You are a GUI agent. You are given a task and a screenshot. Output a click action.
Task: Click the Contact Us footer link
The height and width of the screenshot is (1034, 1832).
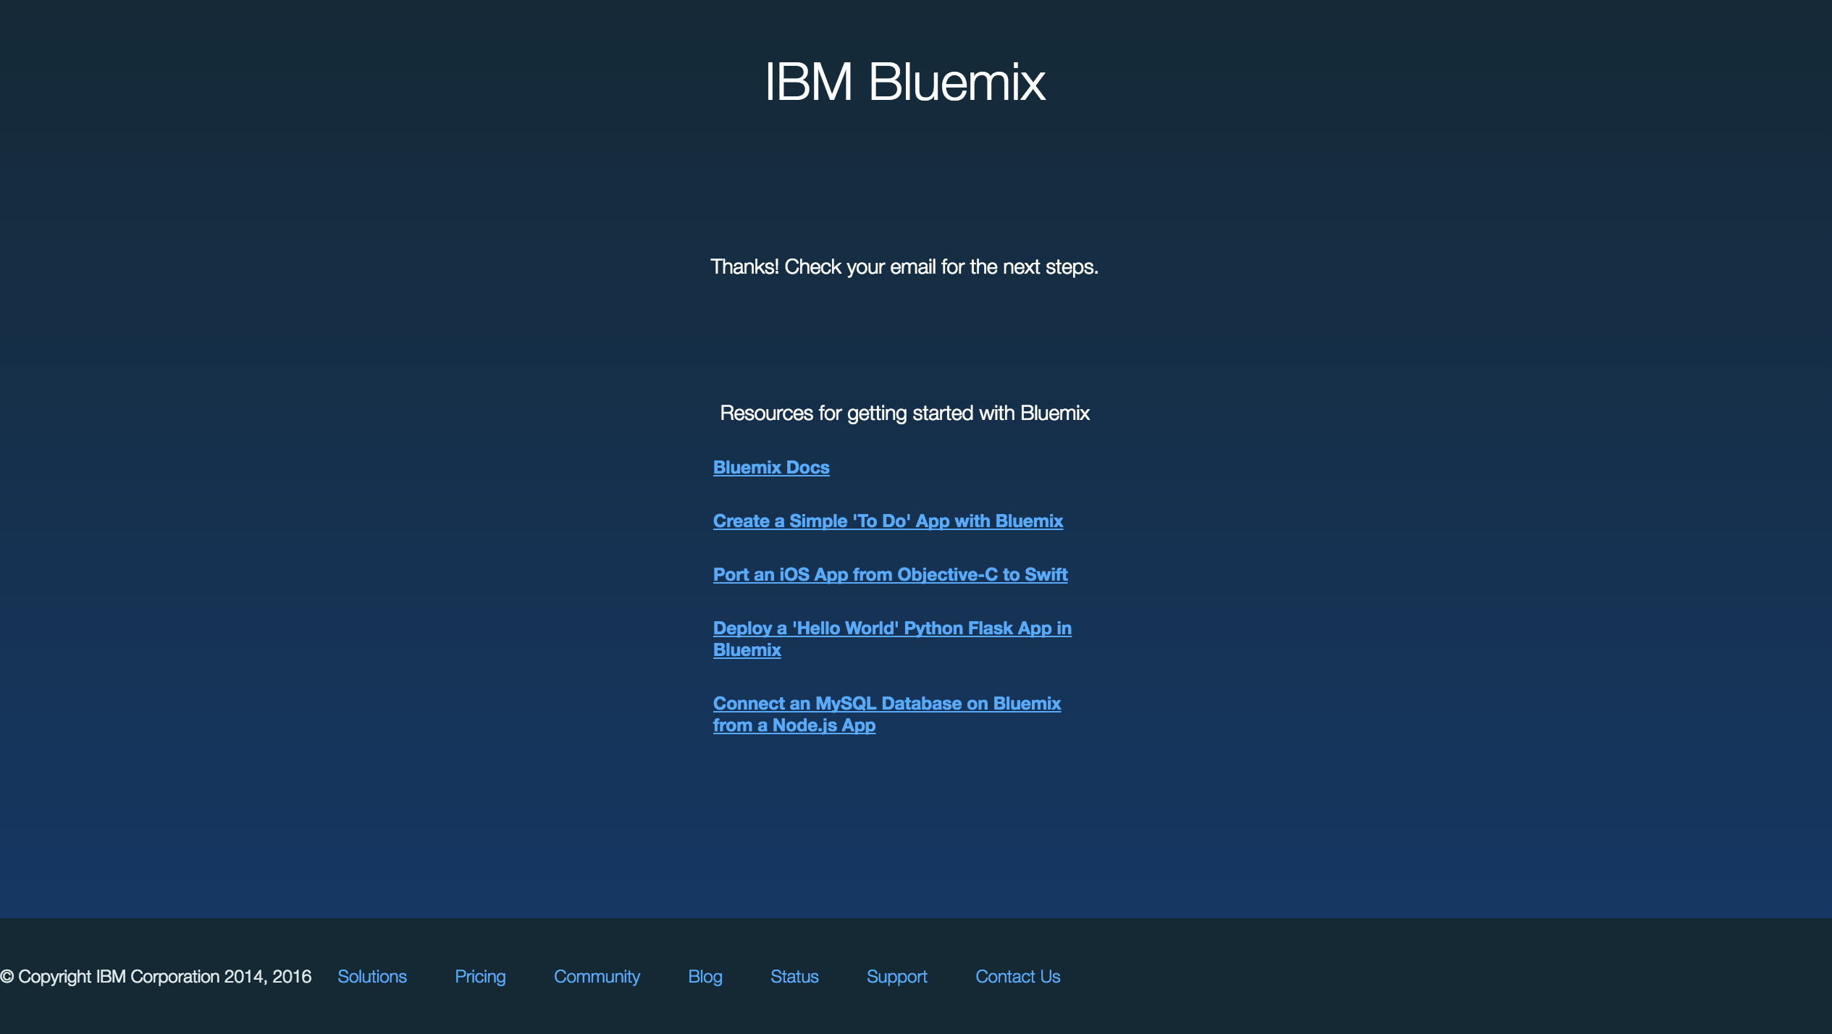click(x=1017, y=977)
